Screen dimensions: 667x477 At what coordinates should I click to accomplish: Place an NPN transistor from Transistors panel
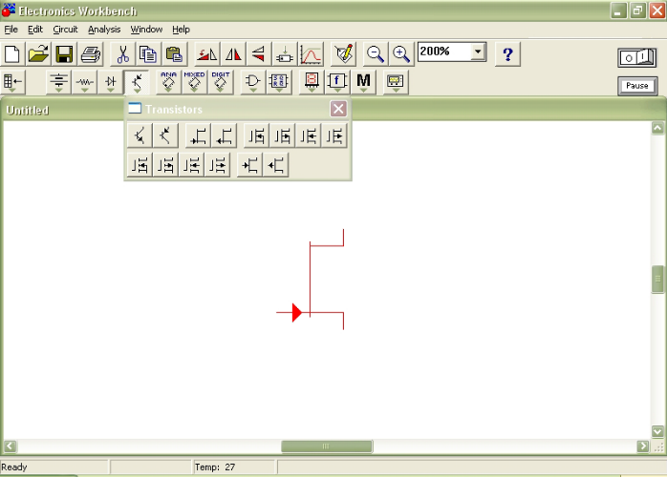click(140, 135)
